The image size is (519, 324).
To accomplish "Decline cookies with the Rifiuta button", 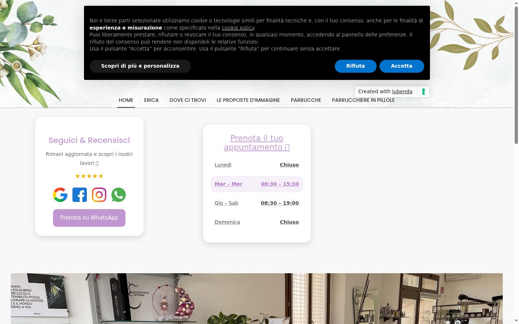I will point(355,66).
